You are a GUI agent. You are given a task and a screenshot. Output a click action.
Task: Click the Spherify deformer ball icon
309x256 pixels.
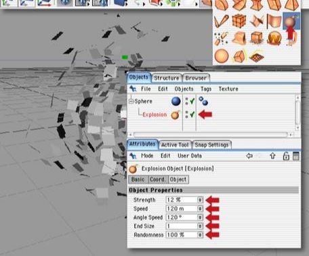(222, 56)
